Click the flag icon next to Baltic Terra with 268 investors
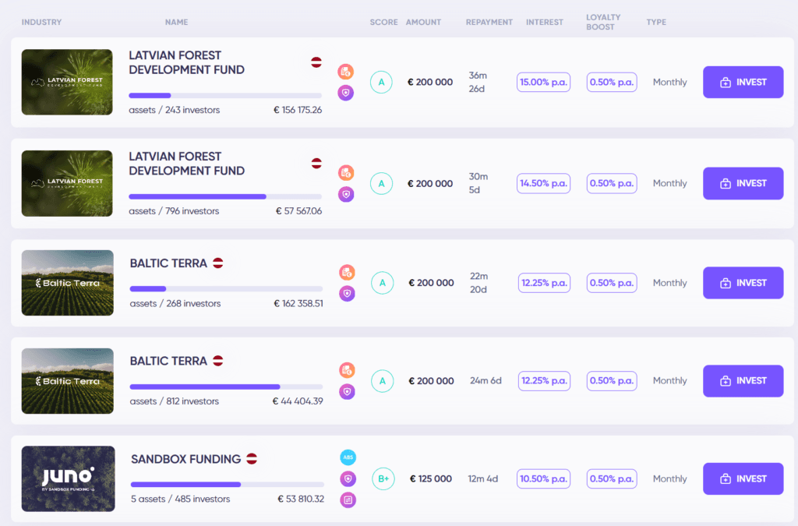 coord(218,263)
